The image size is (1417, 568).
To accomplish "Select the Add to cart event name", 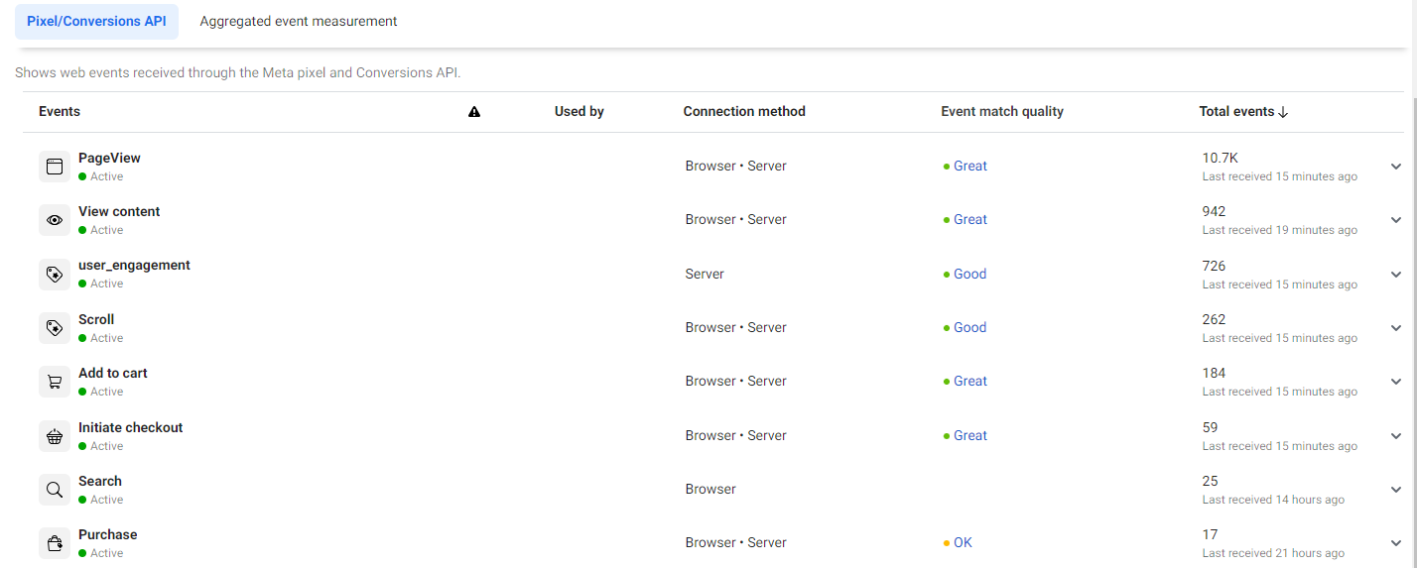I will [x=113, y=373].
